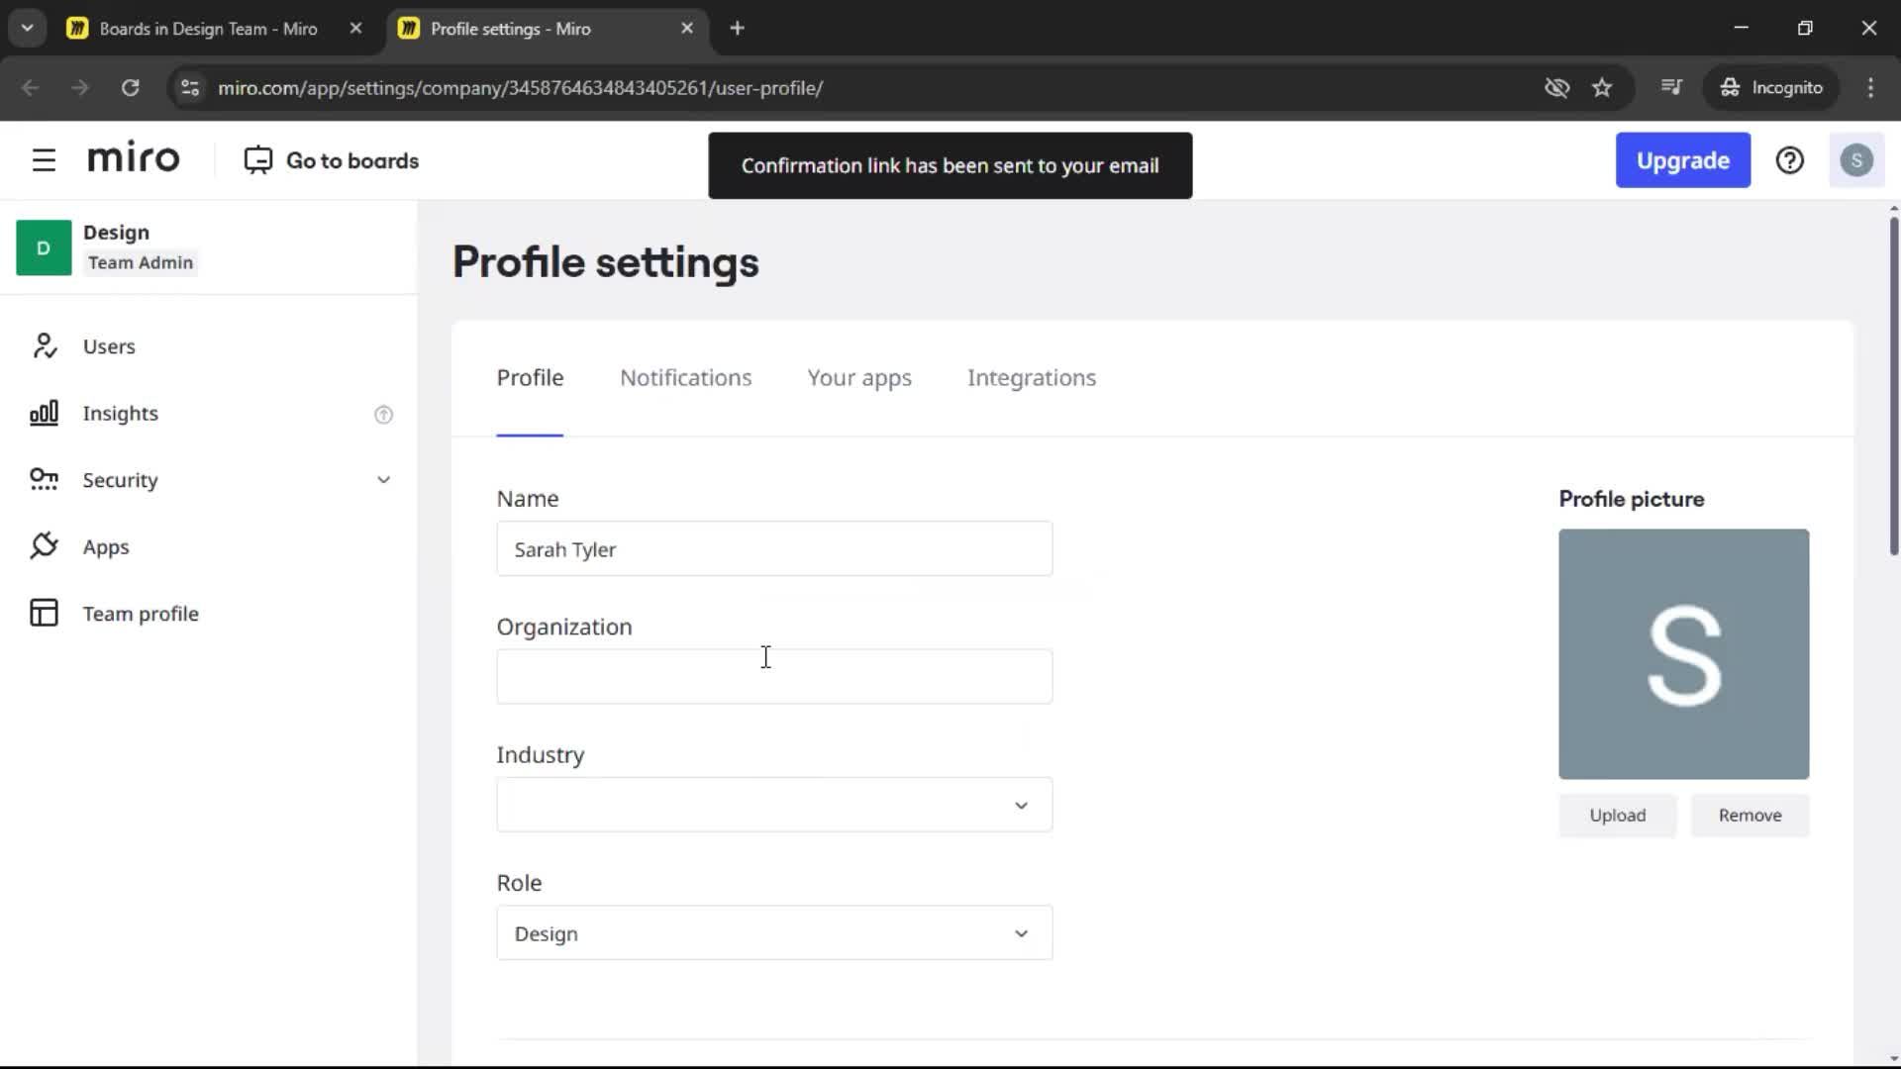Open the help question mark icon

[x=1789, y=160]
